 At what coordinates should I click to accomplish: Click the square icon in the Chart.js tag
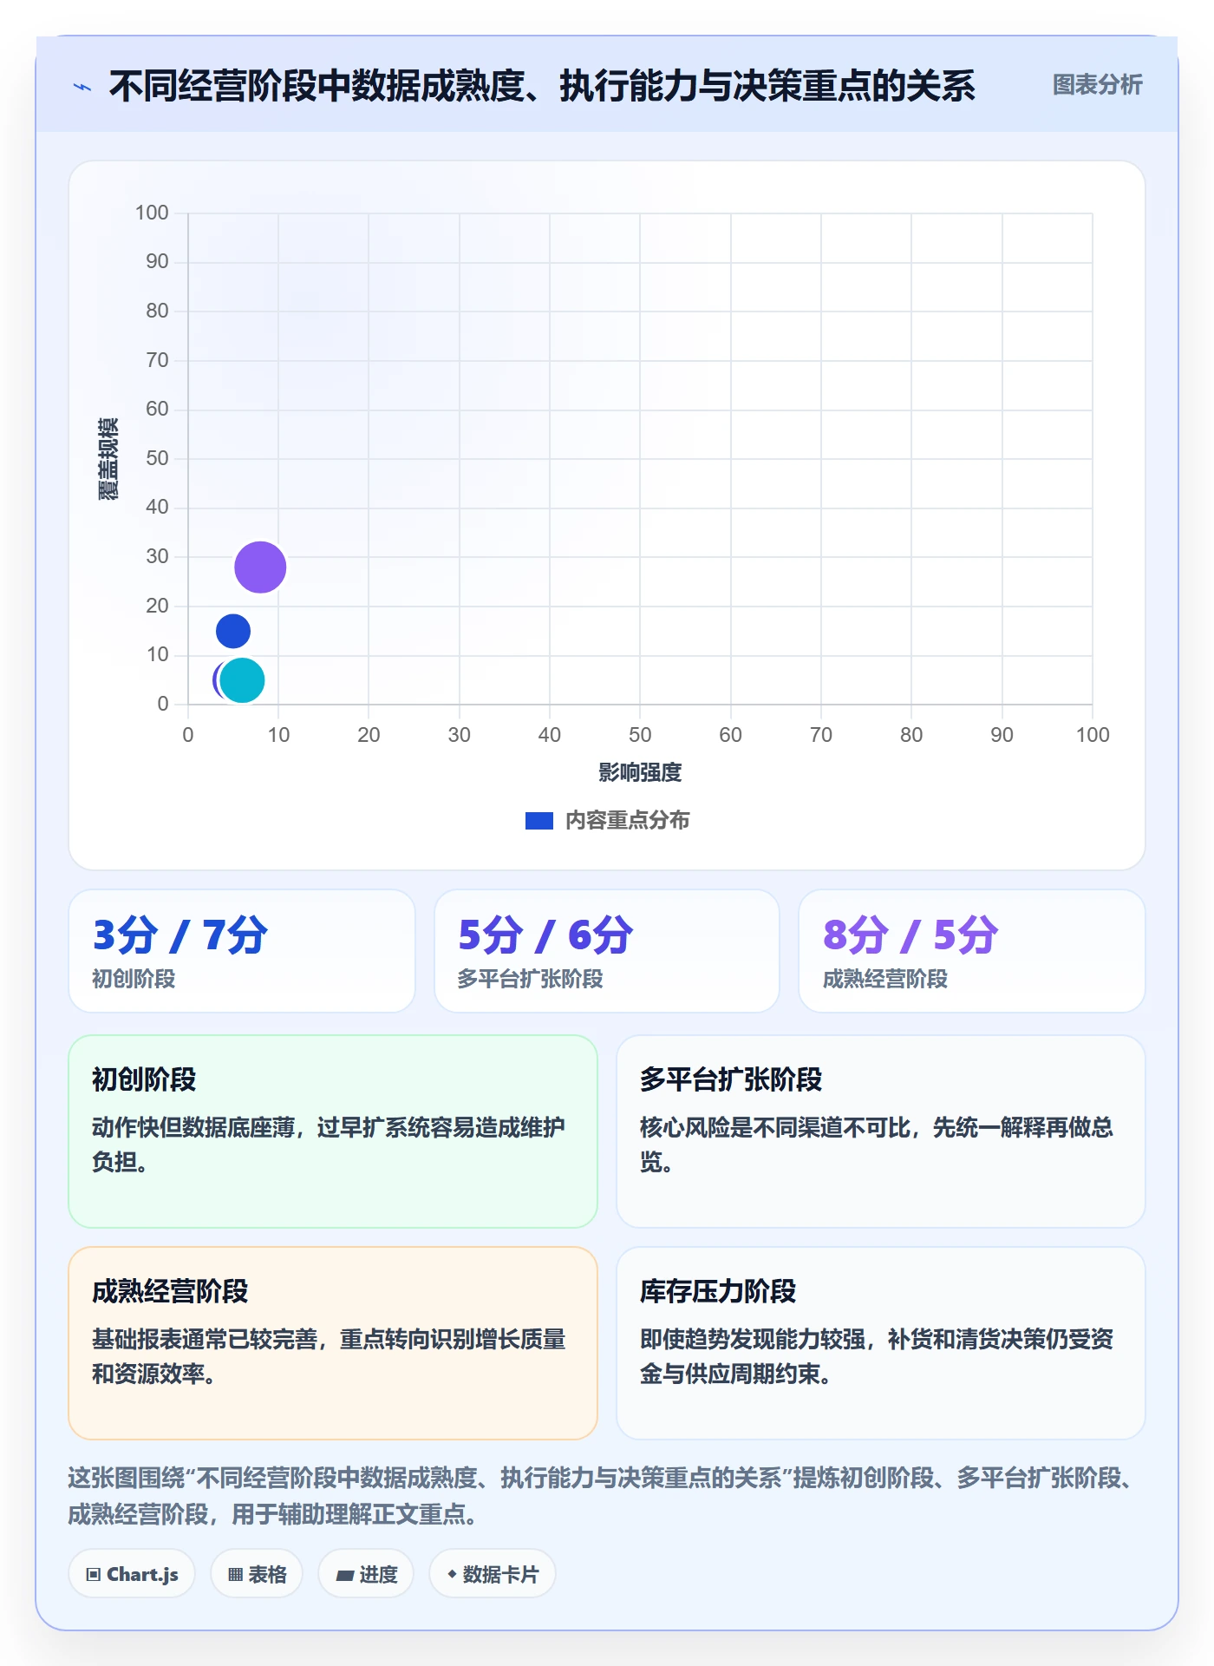point(94,1575)
